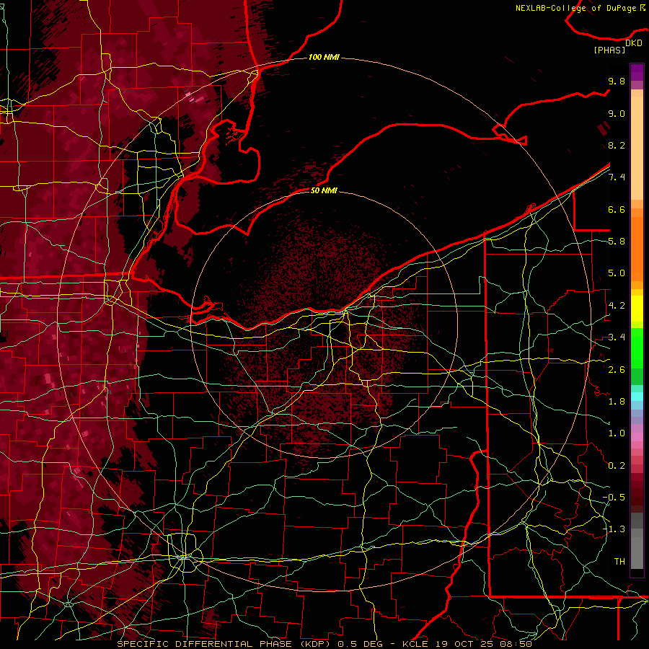Click the '100 NMI' range ring label

(x=324, y=57)
